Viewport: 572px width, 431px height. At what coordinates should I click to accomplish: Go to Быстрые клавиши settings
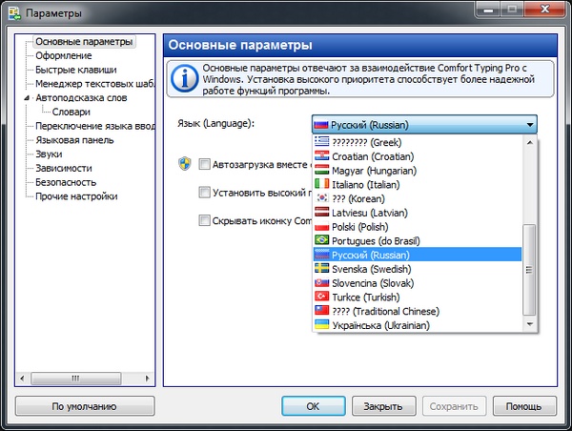(x=76, y=70)
